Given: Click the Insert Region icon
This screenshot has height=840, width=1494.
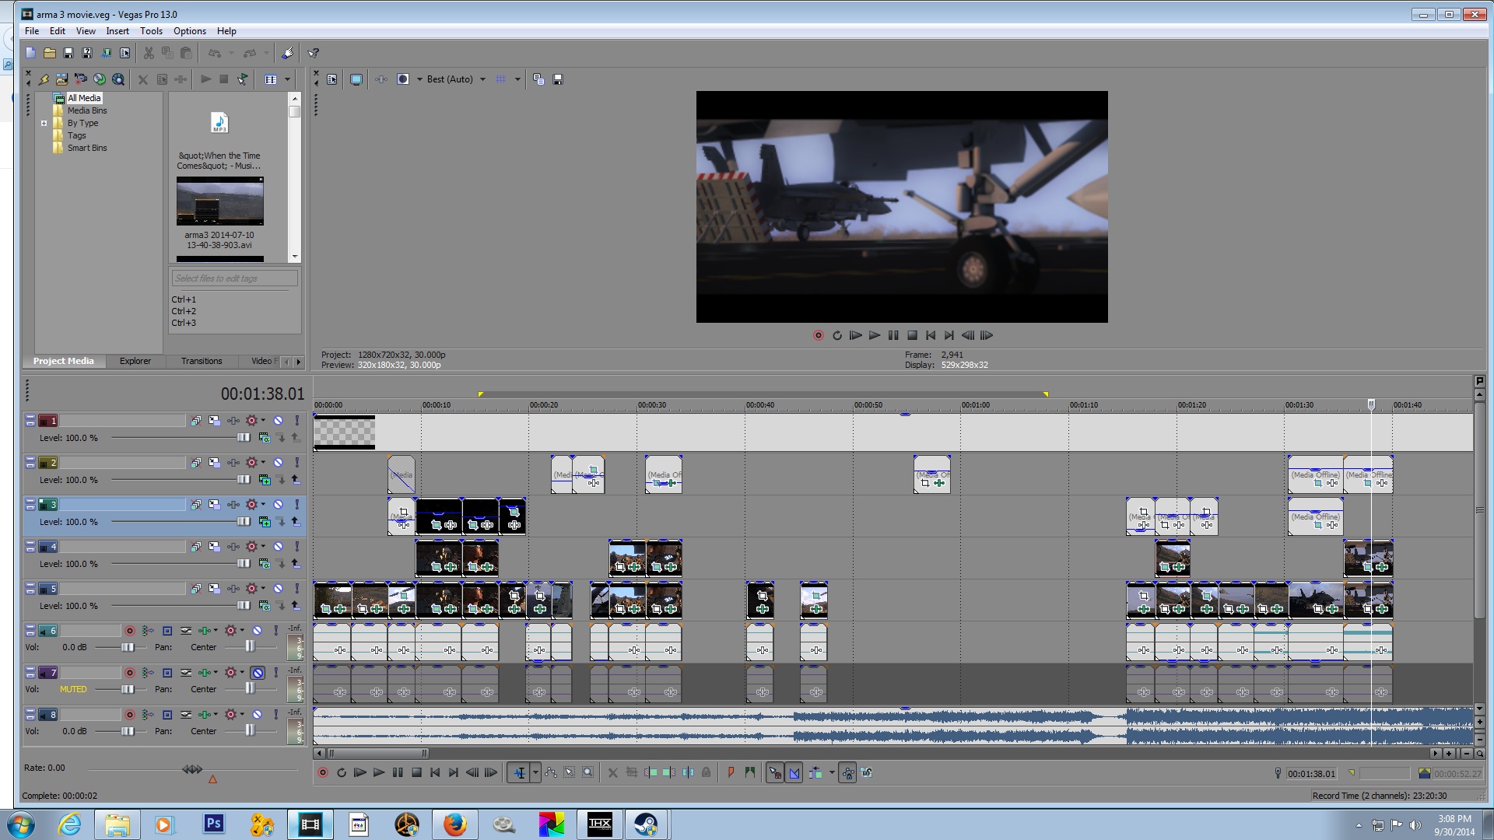Looking at the screenshot, I should [749, 772].
